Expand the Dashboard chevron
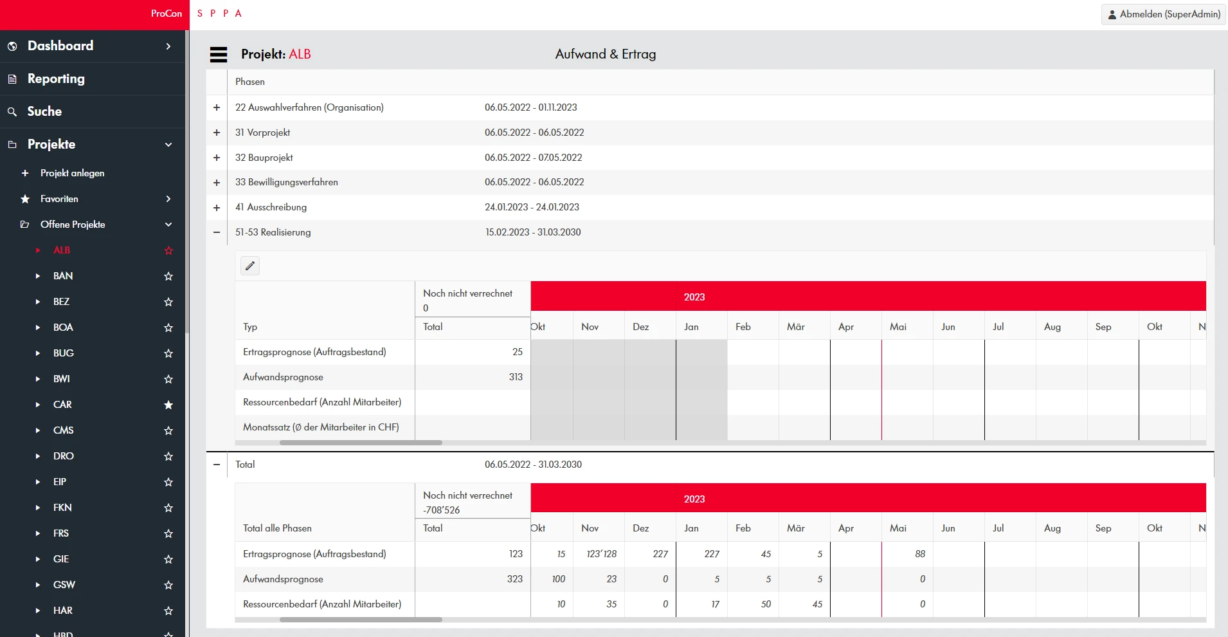 (x=168, y=46)
